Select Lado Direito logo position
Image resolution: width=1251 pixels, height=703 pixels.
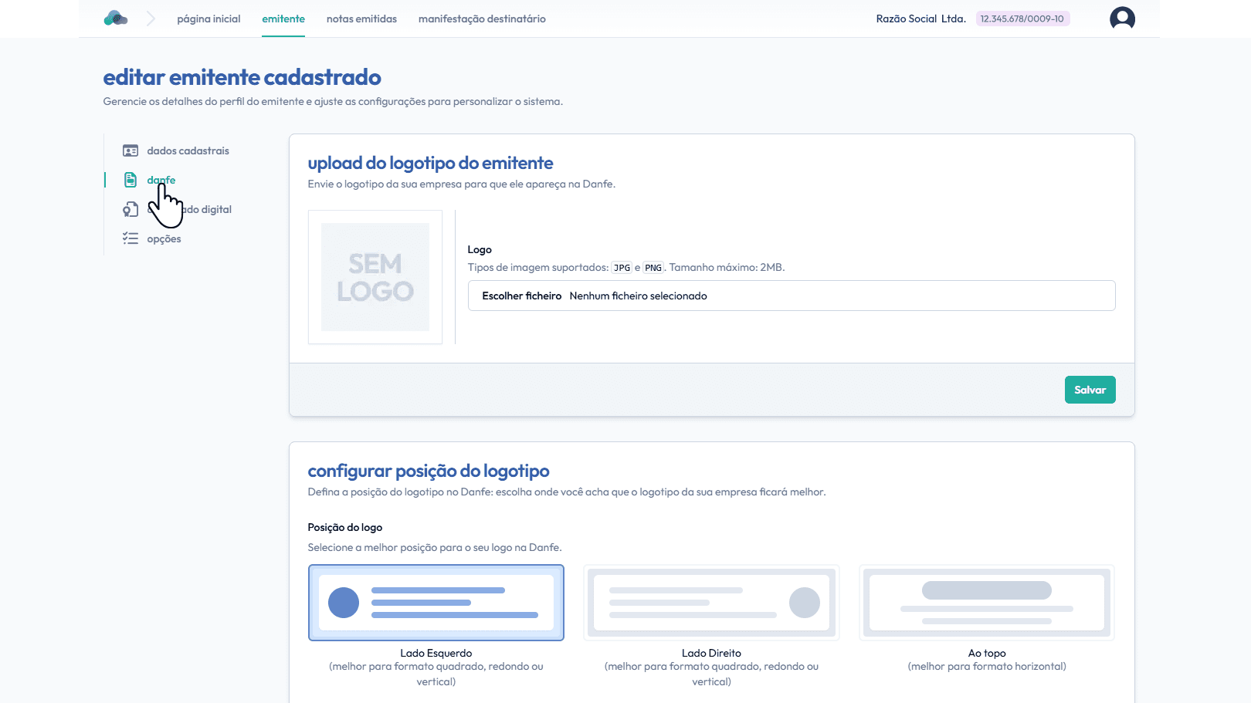click(x=711, y=603)
